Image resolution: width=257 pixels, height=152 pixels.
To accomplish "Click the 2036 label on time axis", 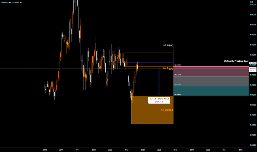I will [x=241, y=150].
